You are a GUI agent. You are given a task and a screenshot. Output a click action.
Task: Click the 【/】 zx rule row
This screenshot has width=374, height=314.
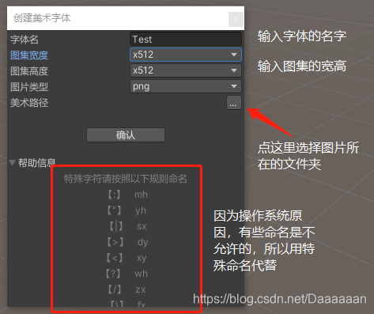[127, 289]
